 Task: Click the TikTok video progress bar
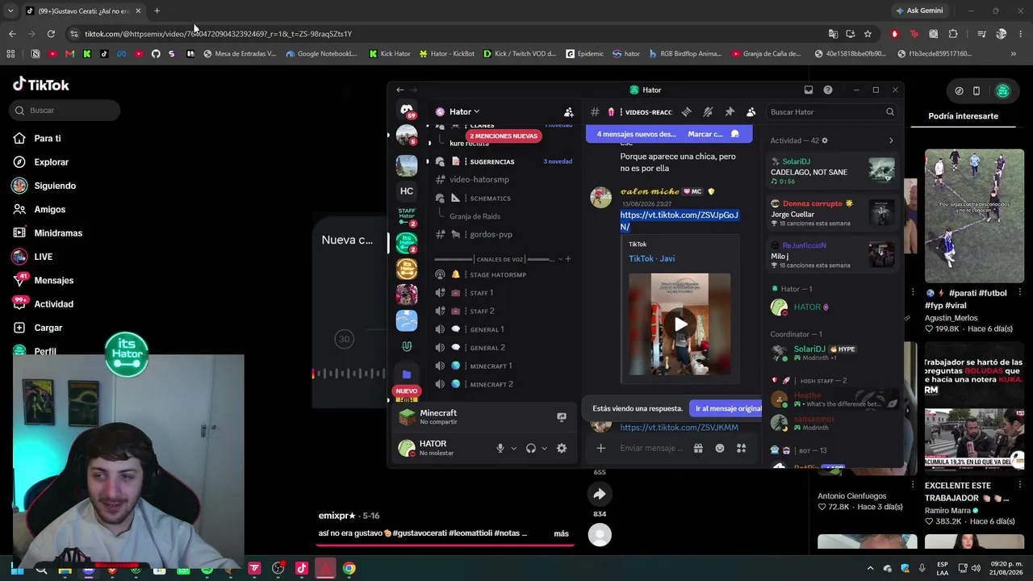pyautogui.click(x=446, y=545)
